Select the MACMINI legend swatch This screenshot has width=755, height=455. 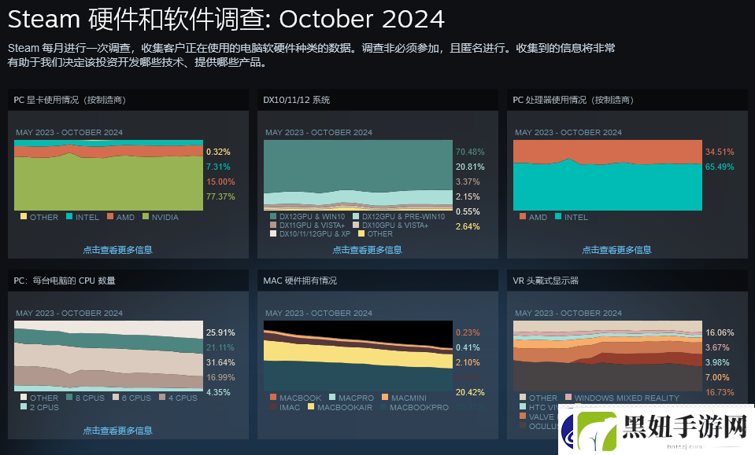(x=385, y=397)
